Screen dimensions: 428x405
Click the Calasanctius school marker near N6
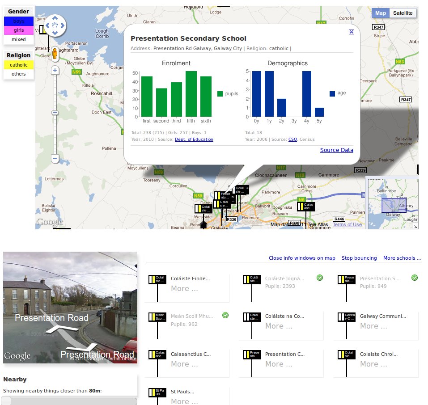306,207
